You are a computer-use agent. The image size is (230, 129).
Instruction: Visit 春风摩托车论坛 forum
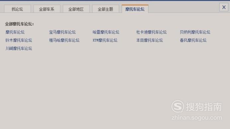point(193,40)
